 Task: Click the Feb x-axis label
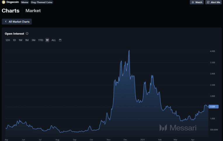pos(160,140)
